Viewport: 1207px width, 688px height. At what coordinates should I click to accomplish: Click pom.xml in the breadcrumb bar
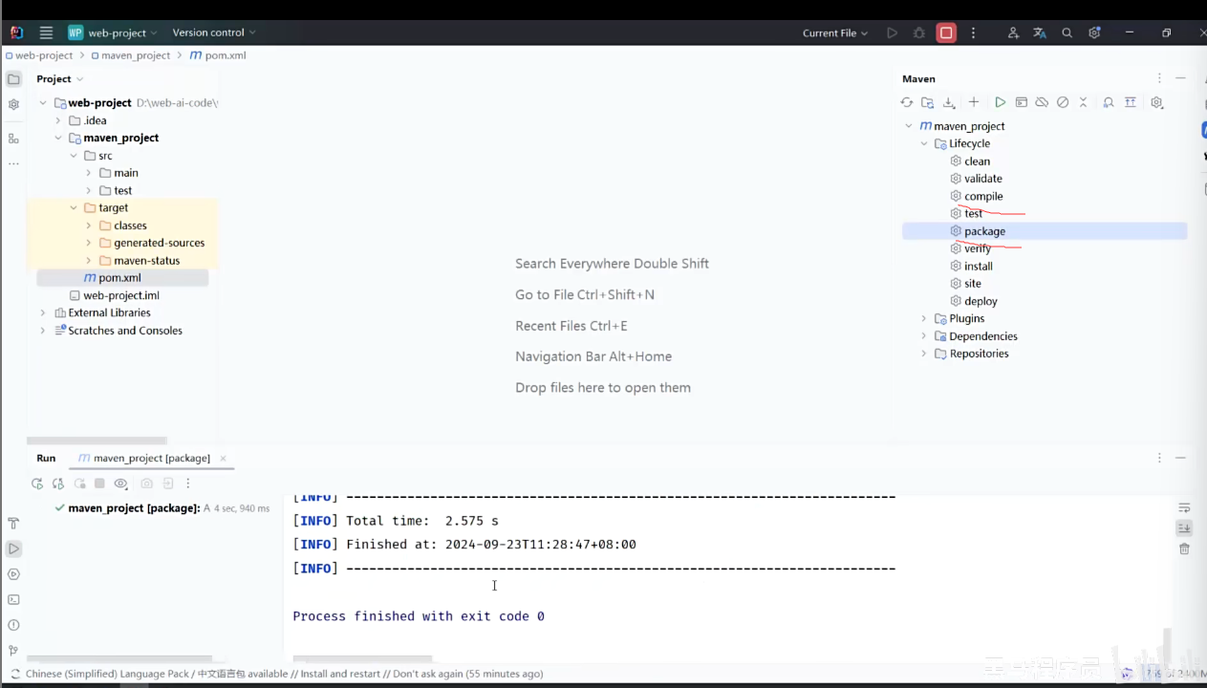[x=218, y=55]
